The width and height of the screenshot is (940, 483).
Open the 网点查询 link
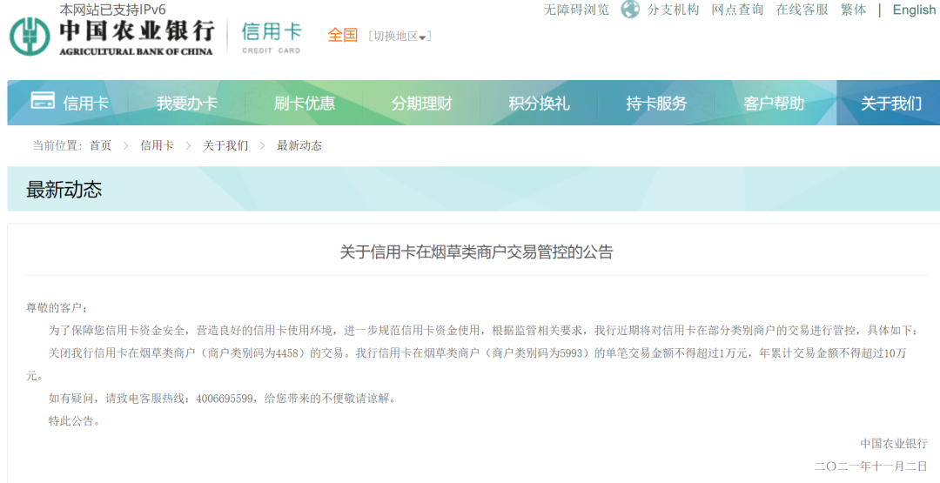tap(737, 10)
